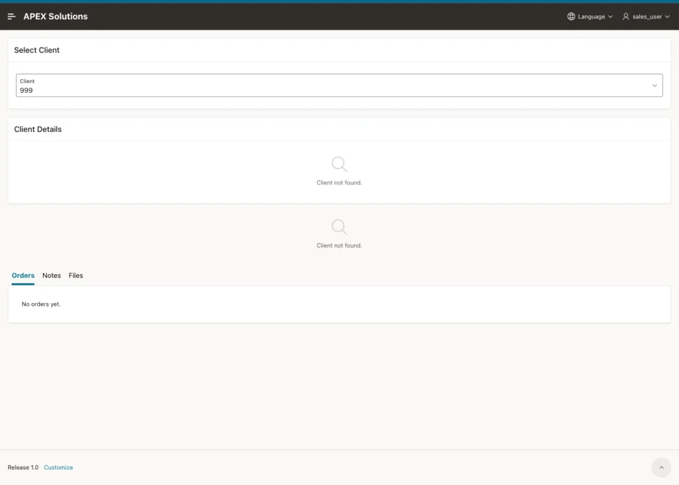Expand the Client select list chevron
This screenshot has width=679, height=485.
[x=654, y=86]
